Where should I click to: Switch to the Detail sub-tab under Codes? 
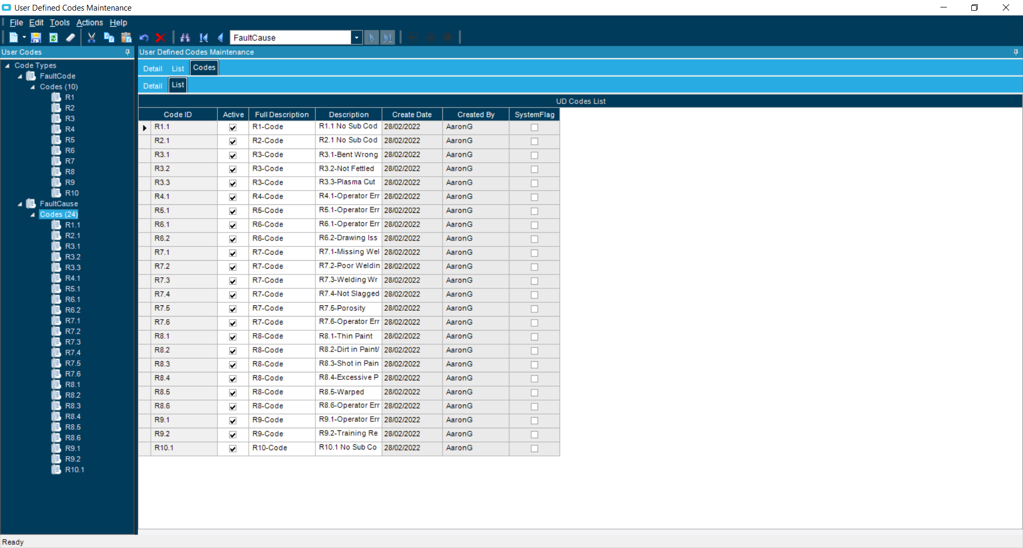(153, 86)
